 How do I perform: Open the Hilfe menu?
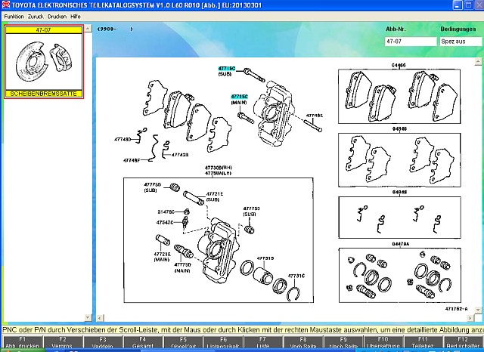point(76,17)
